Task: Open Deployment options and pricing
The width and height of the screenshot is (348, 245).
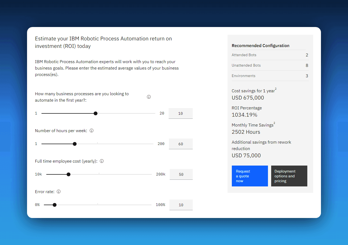Action: [x=289, y=176]
